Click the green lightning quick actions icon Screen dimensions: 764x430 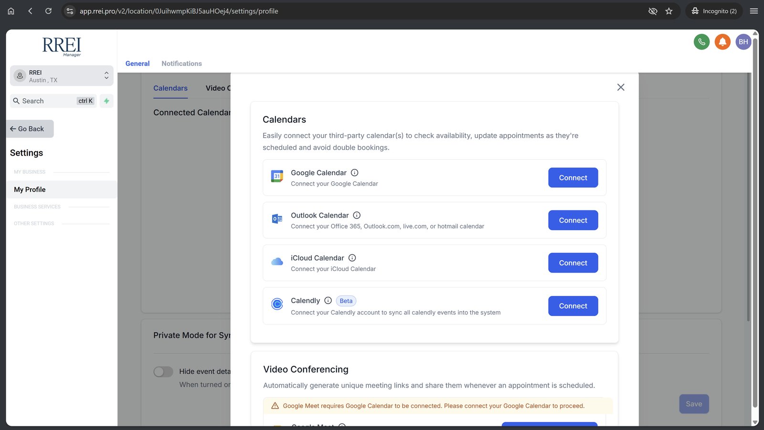pyautogui.click(x=106, y=101)
